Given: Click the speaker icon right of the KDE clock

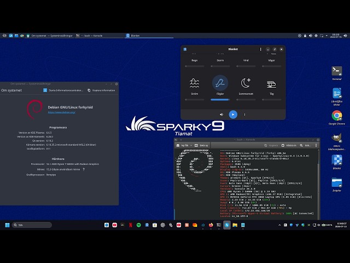Looking at the screenshot, I should (x=345, y=36).
